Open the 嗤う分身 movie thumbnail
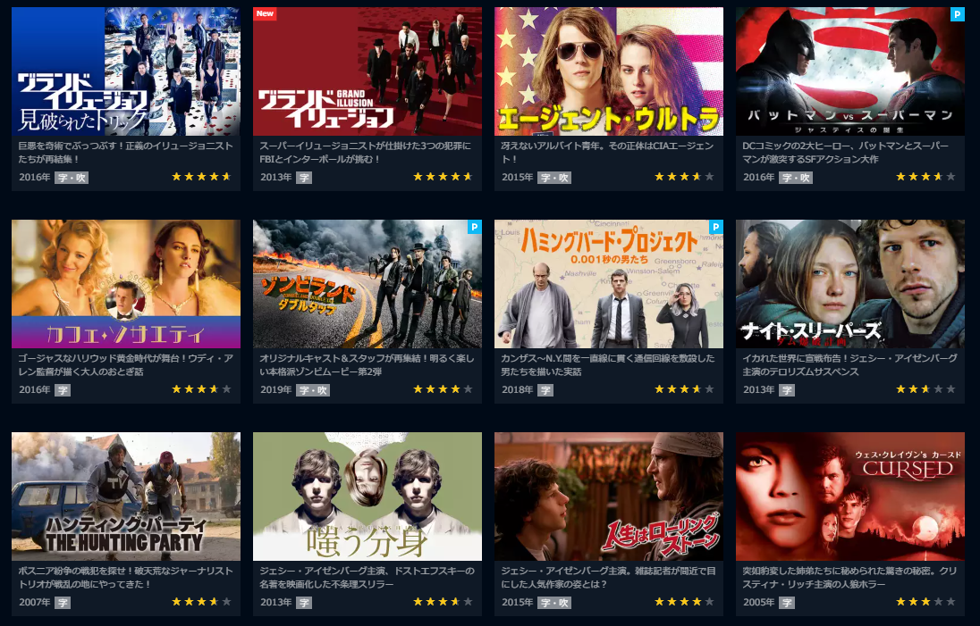This screenshot has width=980, height=626. click(x=367, y=497)
